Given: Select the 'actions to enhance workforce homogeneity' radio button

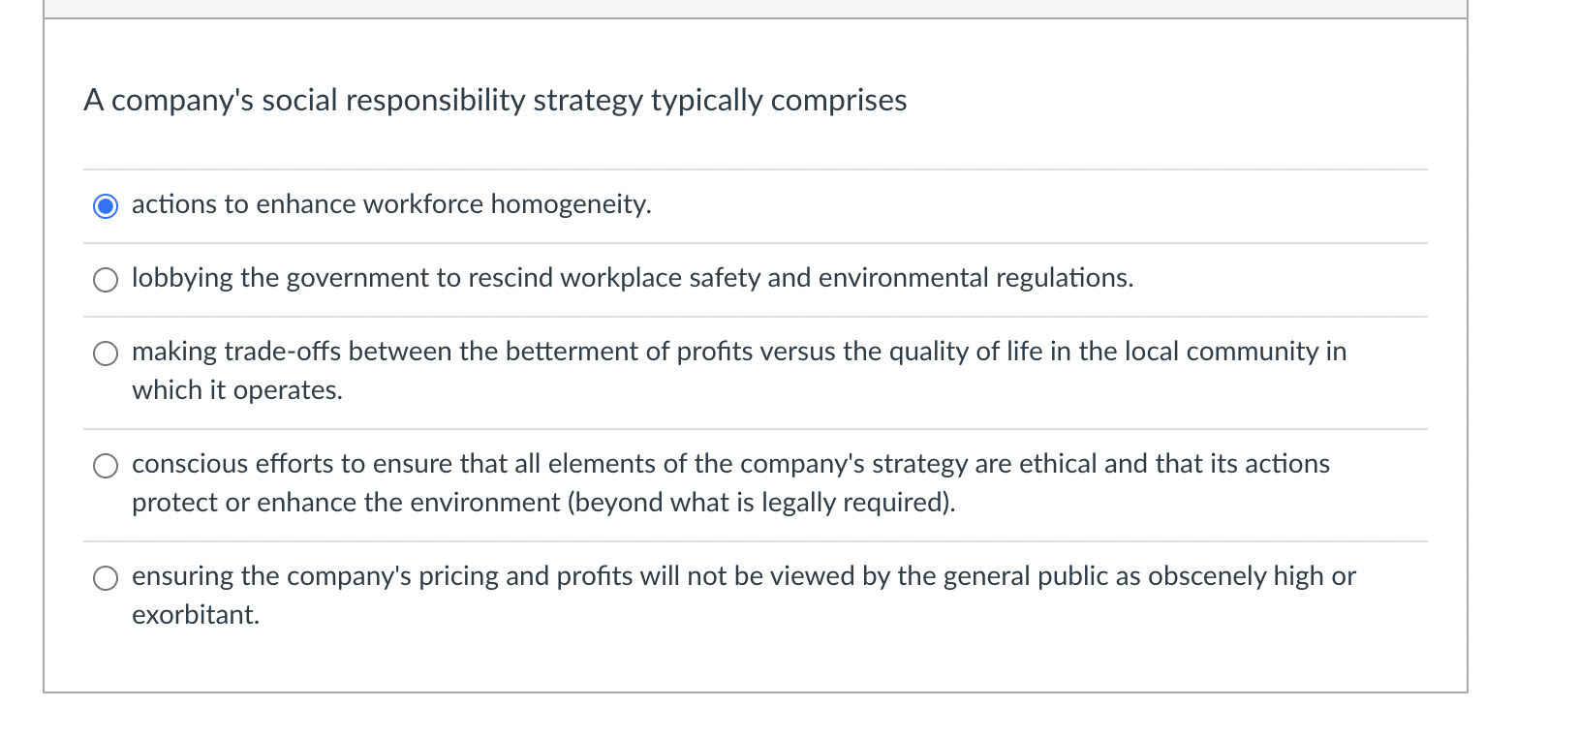Looking at the screenshot, I should (106, 205).
